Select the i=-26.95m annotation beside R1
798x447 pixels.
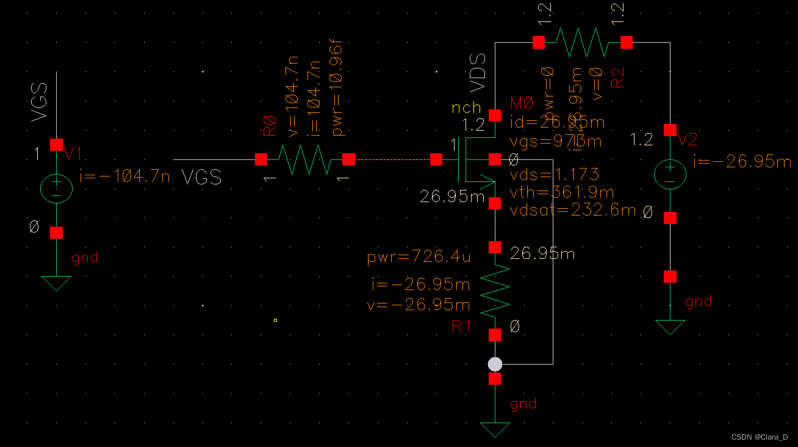(421, 285)
